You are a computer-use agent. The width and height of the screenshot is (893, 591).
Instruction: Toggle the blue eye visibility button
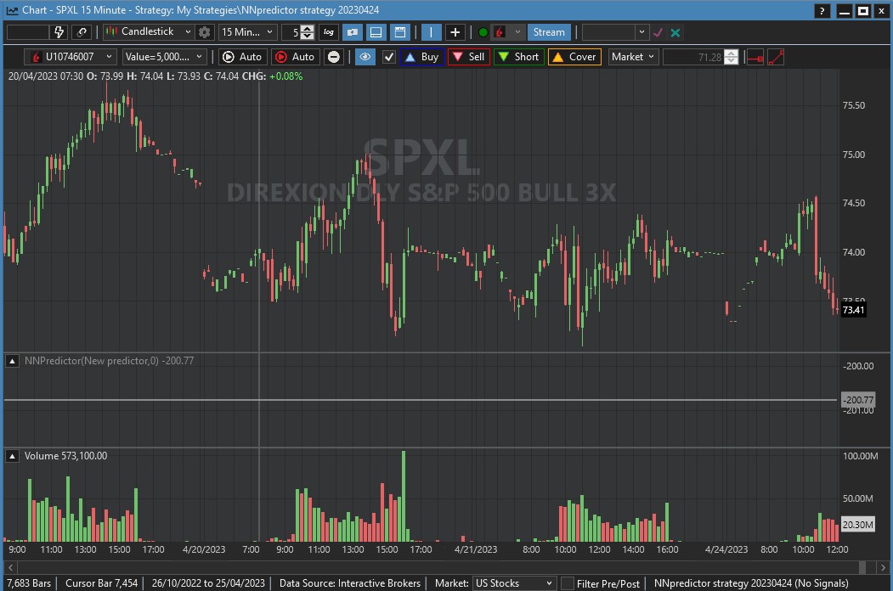(x=365, y=57)
